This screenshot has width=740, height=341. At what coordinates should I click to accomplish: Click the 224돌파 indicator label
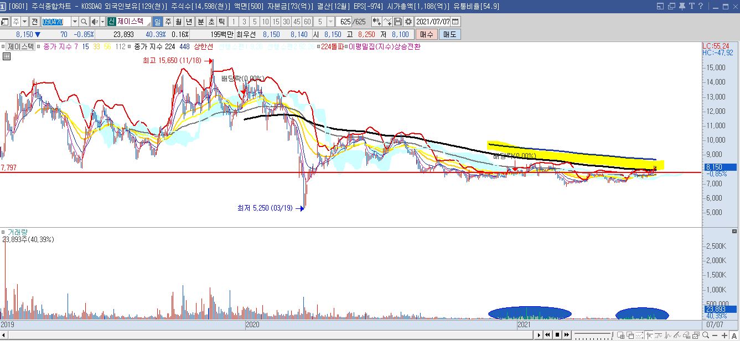pos(333,47)
